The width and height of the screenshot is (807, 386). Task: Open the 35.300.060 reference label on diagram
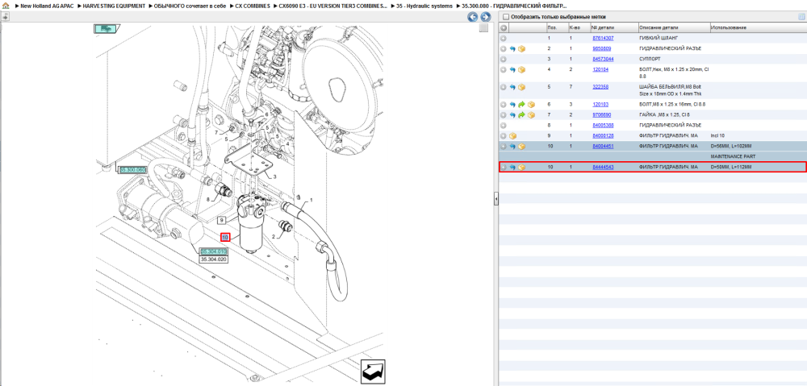(x=133, y=169)
